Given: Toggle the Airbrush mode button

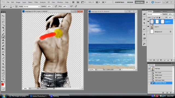Looking at the screenshot, I should [71, 7].
